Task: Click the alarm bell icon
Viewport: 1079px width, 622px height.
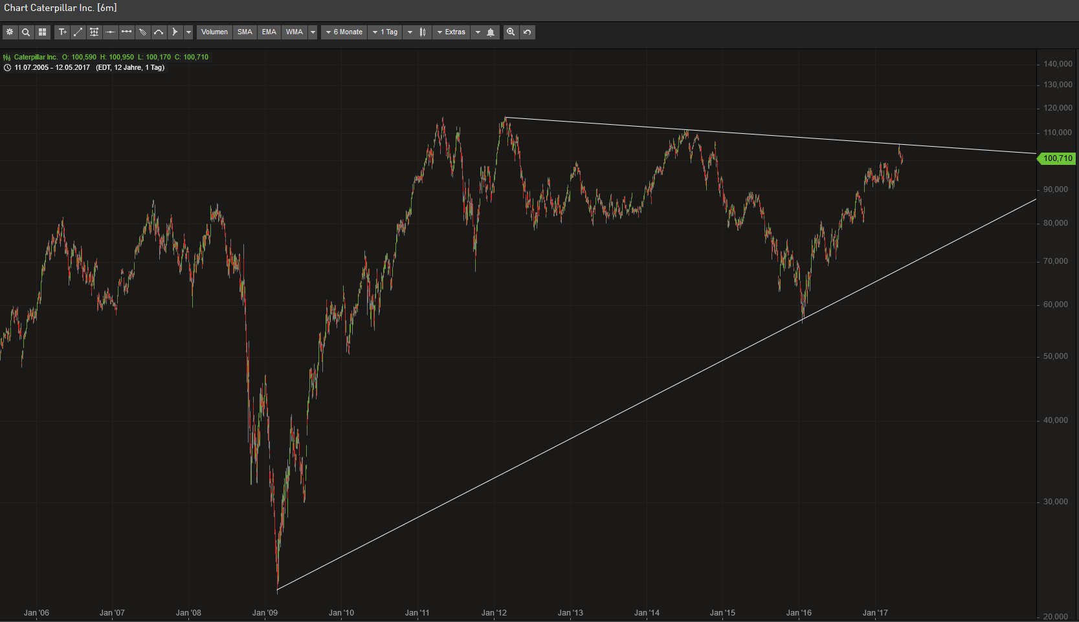Action: point(491,32)
